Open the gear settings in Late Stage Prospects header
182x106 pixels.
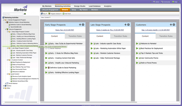click(x=128, y=25)
